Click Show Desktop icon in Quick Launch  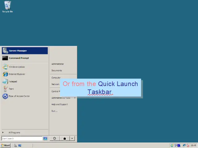20,145
